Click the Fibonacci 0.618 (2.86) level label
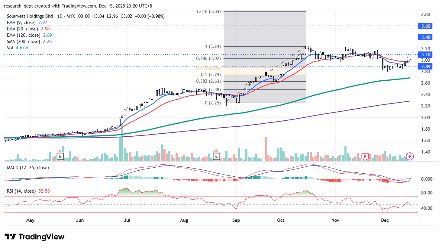The width and height of the screenshot is (442, 248). pos(208,68)
